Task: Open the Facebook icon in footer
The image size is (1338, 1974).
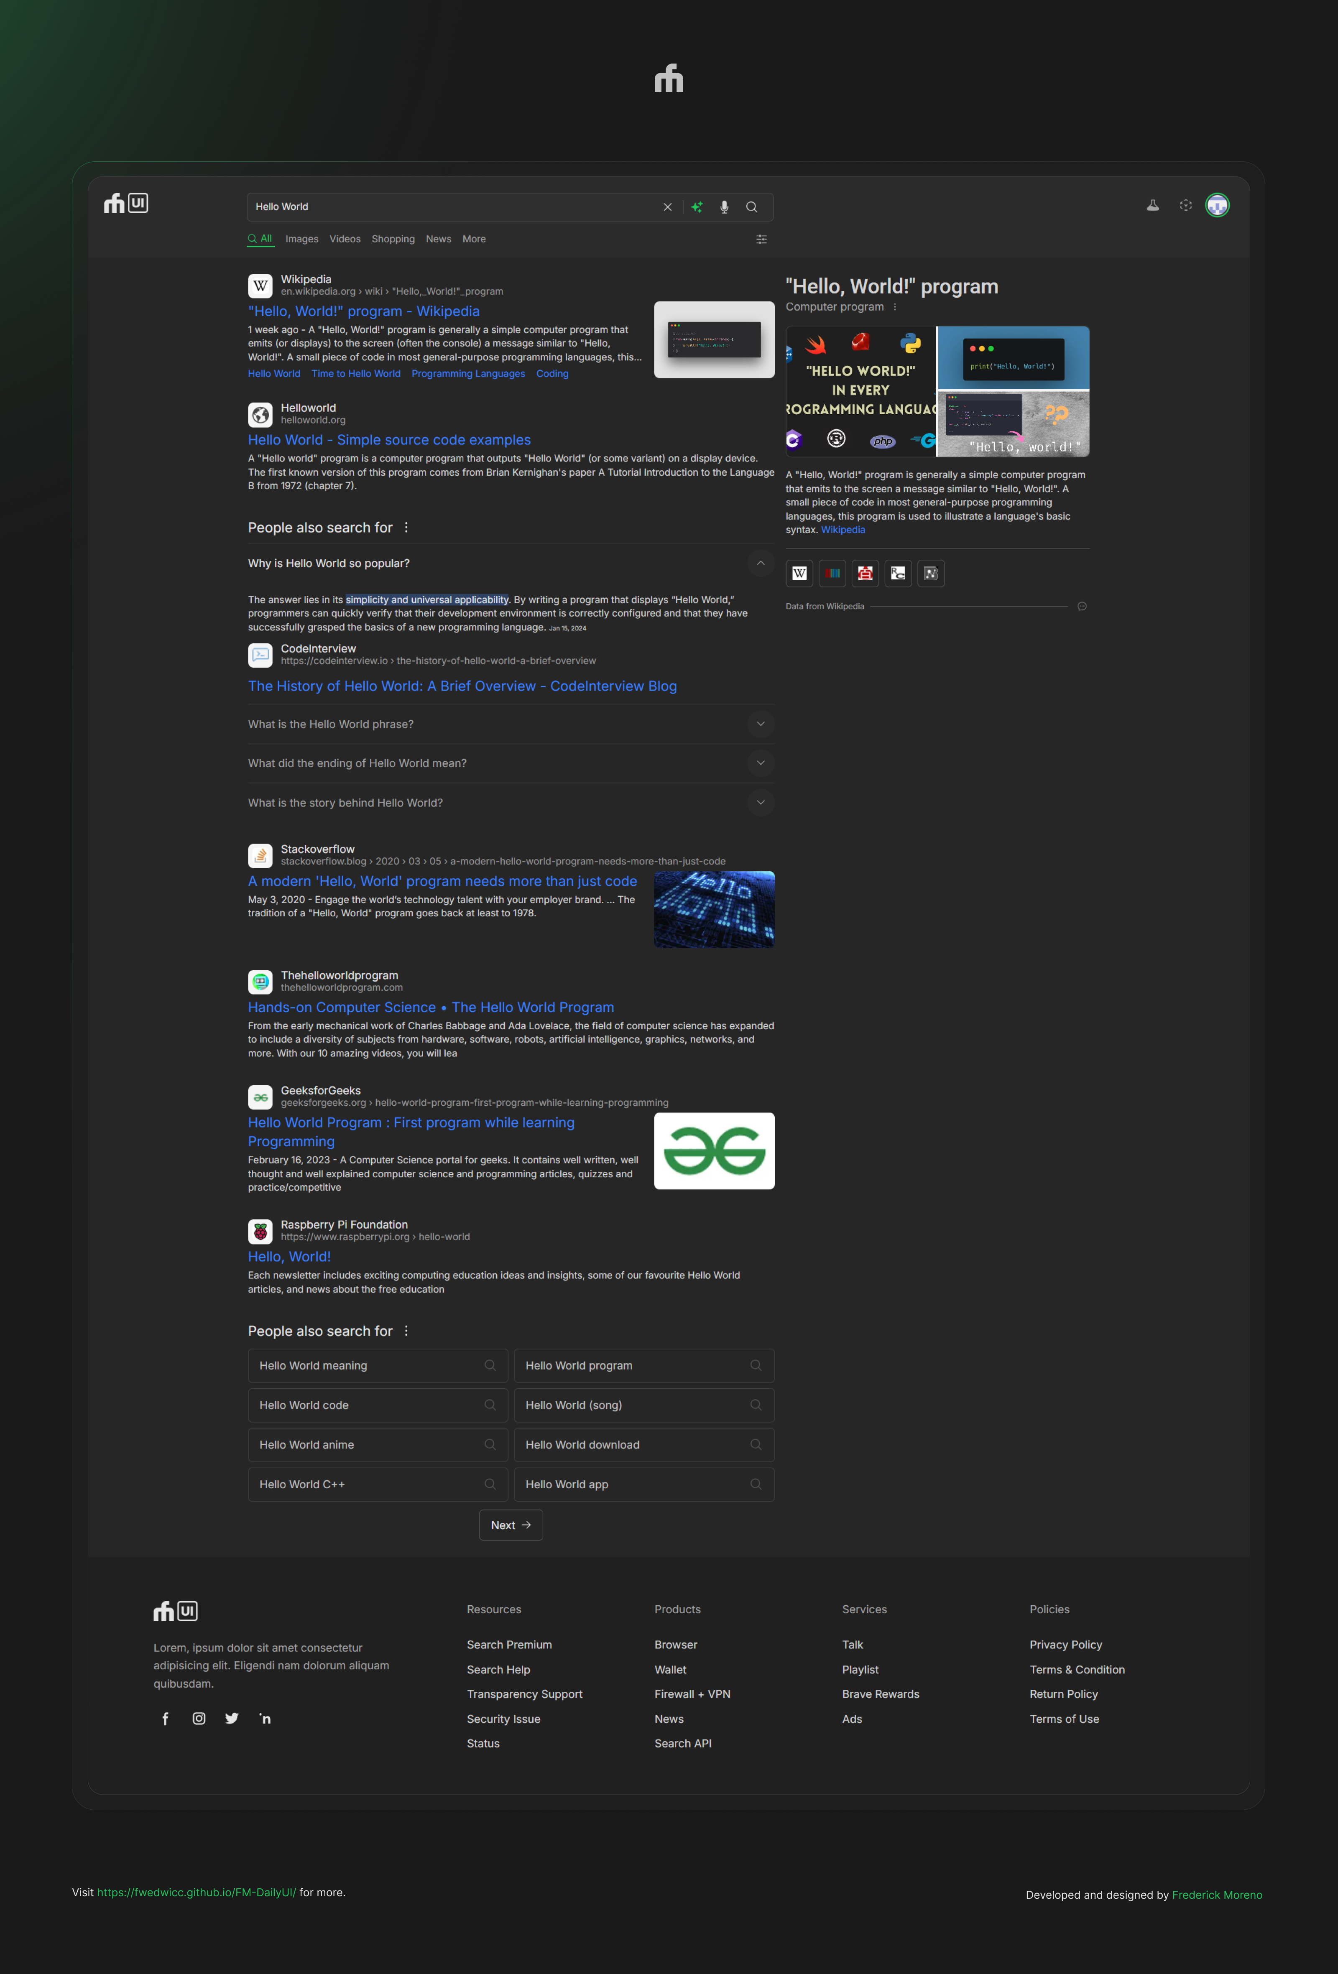Action: click(166, 1717)
